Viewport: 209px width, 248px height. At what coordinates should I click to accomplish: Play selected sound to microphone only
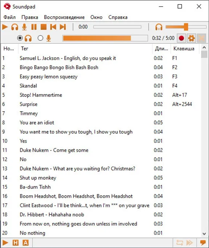click(x=24, y=27)
